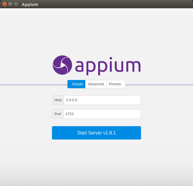Switch to the Simple tab
193x186 pixels.
click(76, 84)
